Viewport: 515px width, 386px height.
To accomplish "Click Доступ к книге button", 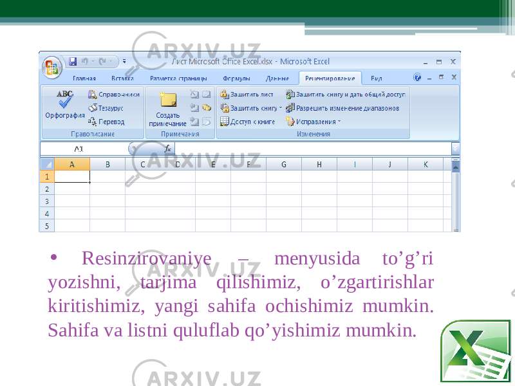I will click(248, 122).
